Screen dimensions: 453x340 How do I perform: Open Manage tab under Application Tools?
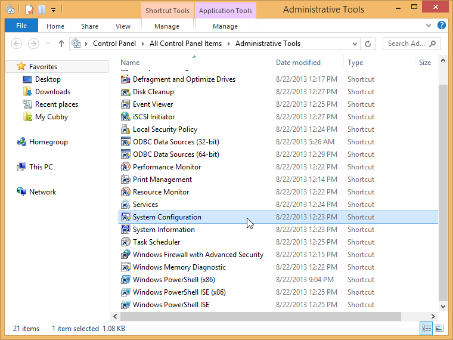(x=225, y=26)
